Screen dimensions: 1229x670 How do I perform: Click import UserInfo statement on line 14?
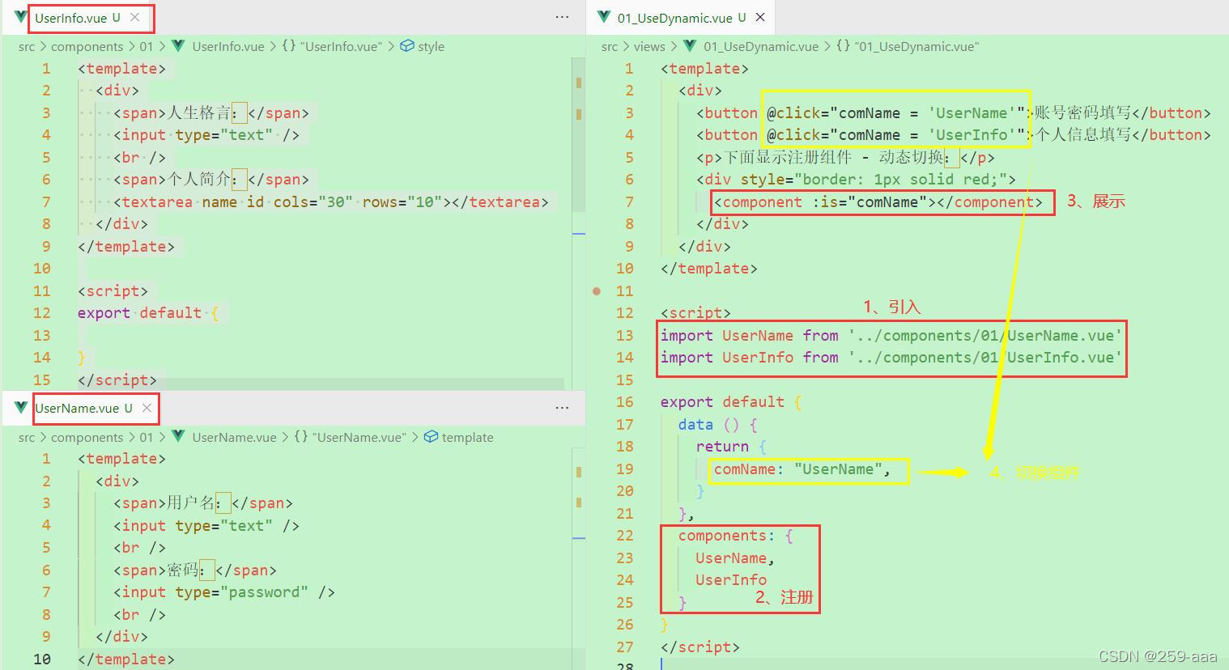click(891, 357)
